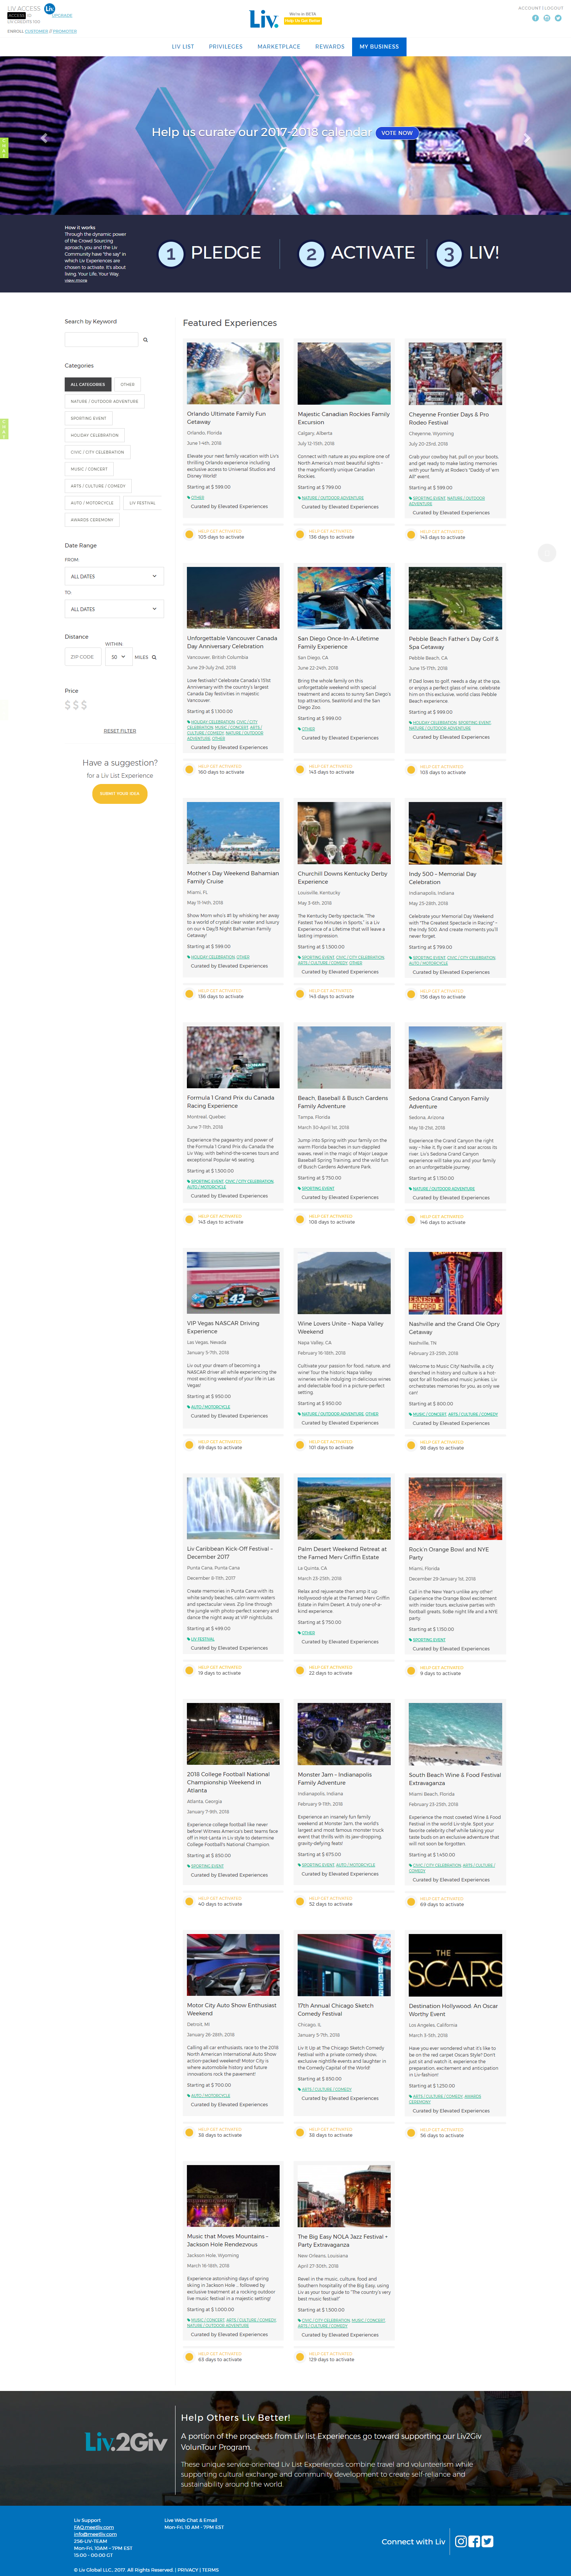571x2576 pixels.
Task: Go to next carousel slide arrow
Action: 527,138
